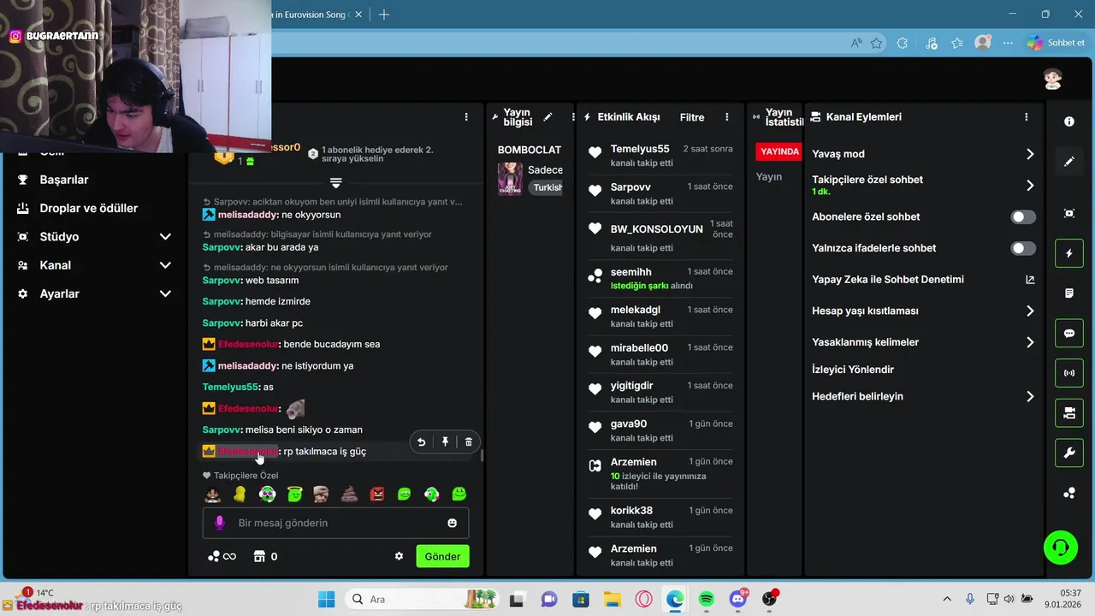This screenshot has width=1095, height=616.
Task: Add page to favorites with star icon
Action: [x=876, y=43]
